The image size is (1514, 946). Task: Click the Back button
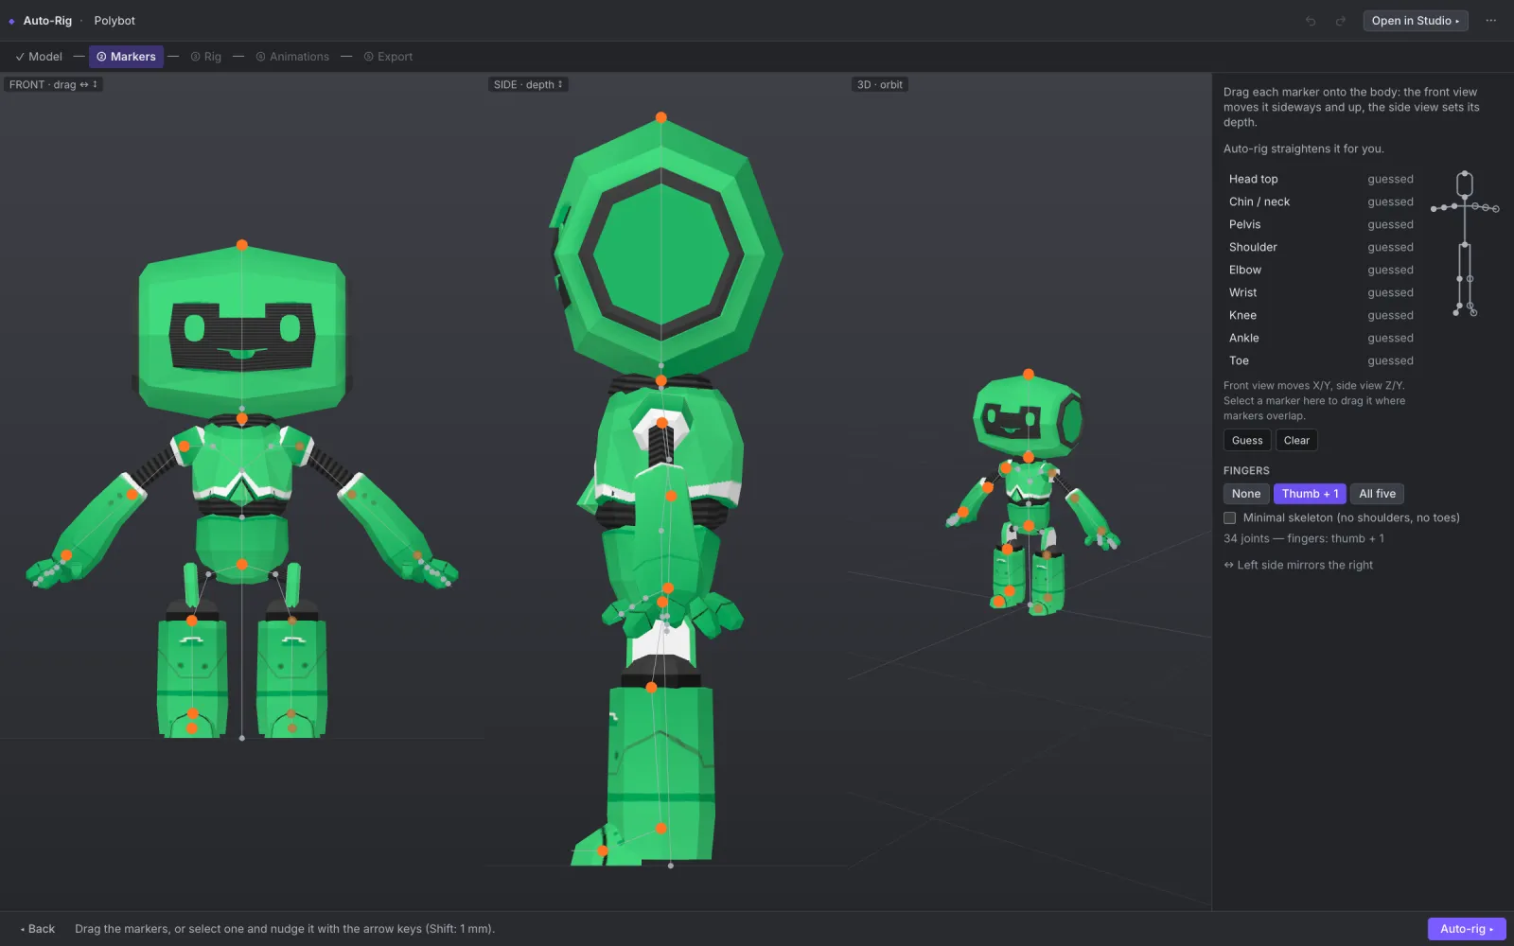pyautogui.click(x=38, y=929)
